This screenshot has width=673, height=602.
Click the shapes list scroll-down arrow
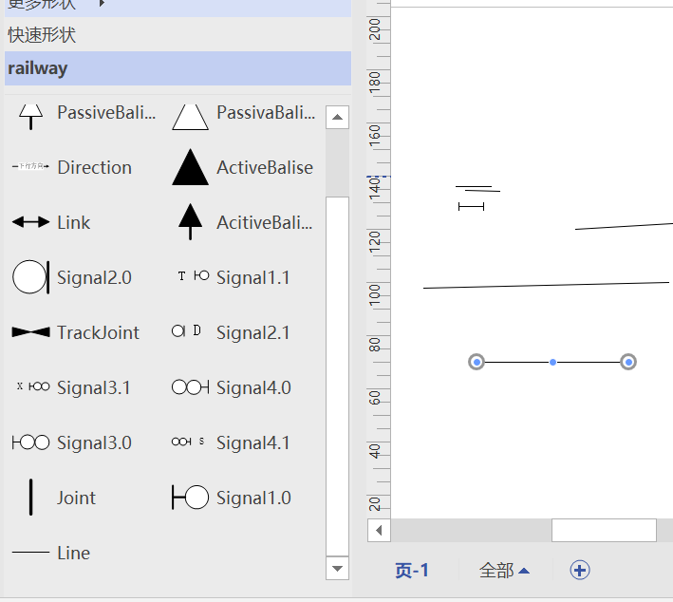pyautogui.click(x=337, y=569)
